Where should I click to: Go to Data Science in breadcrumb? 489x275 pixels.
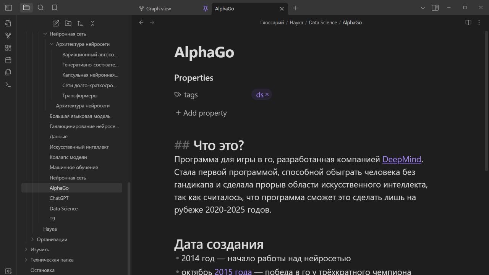[x=323, y=23]
